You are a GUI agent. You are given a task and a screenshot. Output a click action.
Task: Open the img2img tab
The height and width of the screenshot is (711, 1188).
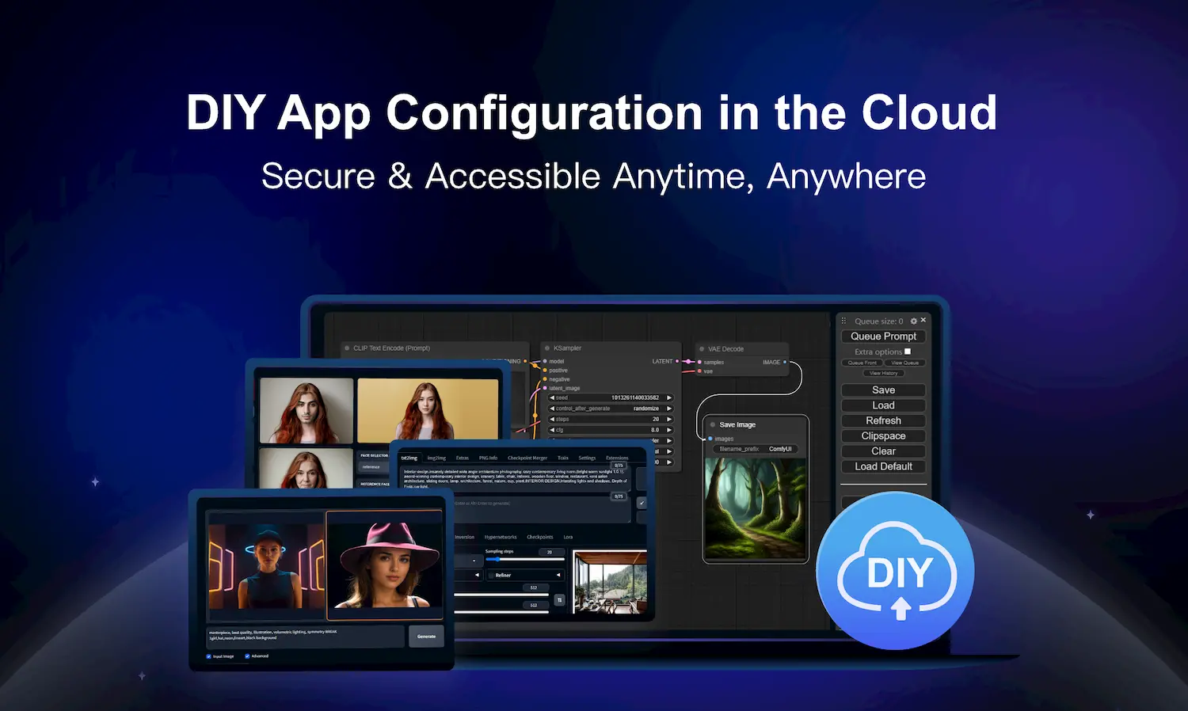click(436, 458)
